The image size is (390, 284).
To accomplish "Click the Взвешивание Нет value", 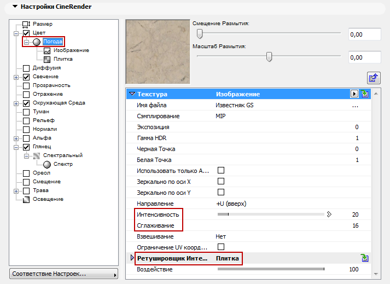I will 220,236.
